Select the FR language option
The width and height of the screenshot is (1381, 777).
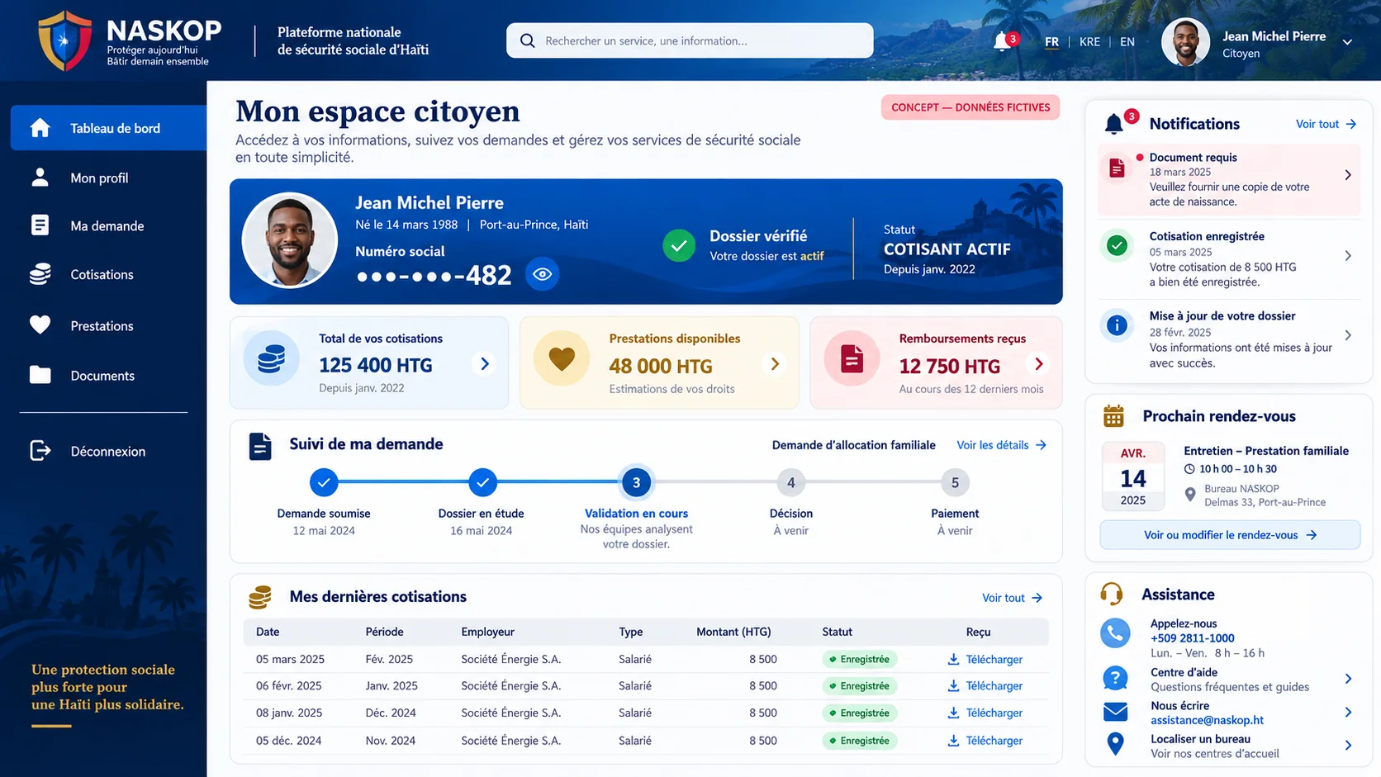[1051, 42]
